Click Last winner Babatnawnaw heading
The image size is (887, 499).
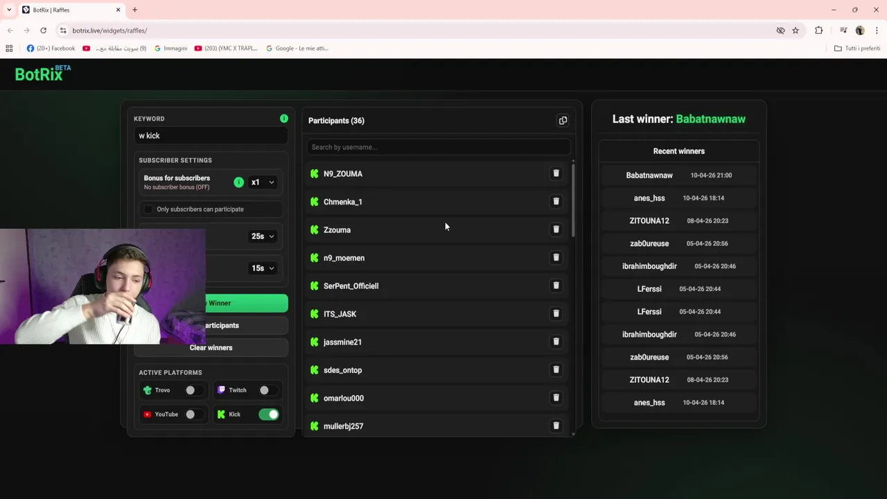679,119
